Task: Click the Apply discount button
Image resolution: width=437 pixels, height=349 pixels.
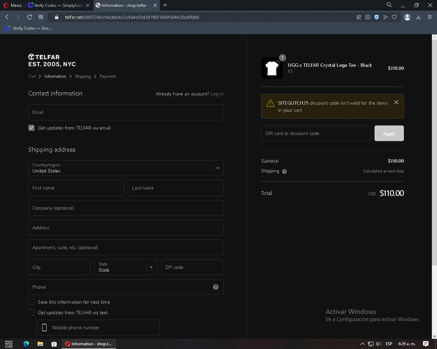Action: click(389, 133)
